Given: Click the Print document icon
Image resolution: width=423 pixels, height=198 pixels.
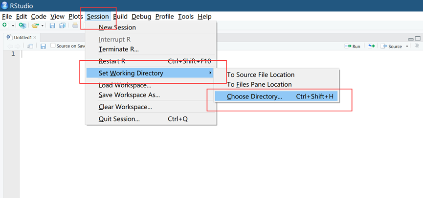Looking at the screenshot, I should click(x=75, y=25).
